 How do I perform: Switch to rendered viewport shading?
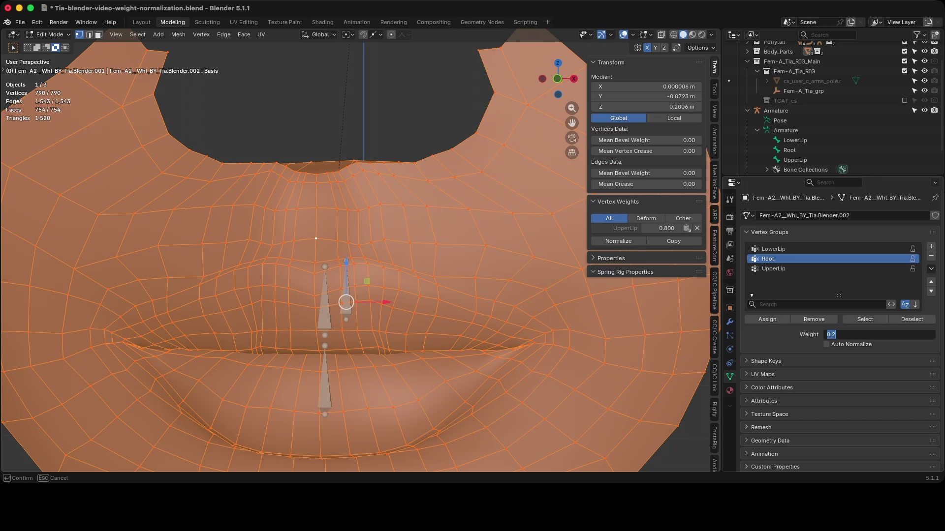pyautogui.click(x=702, y=34)
